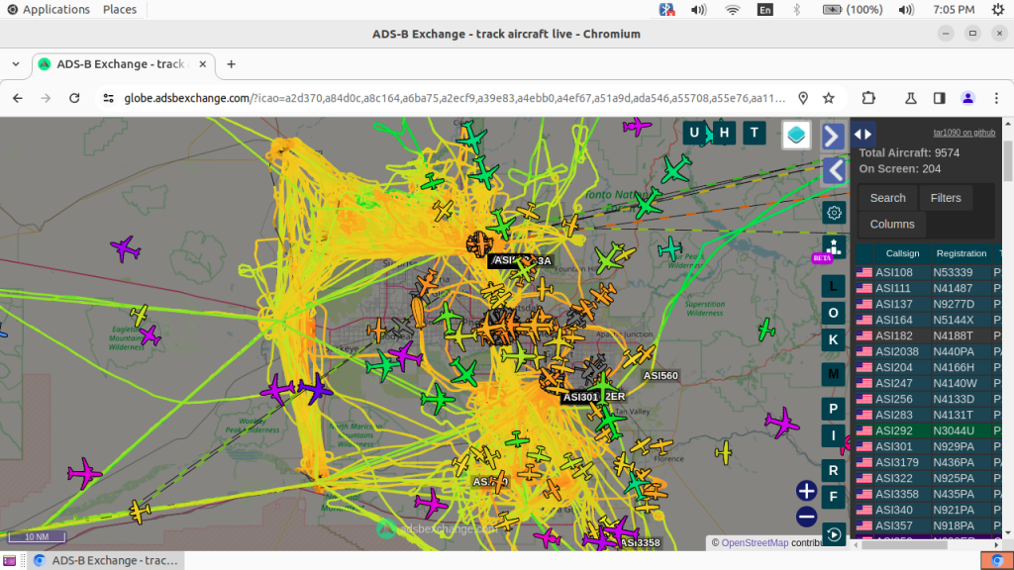Select aircraft row ASI182

[928, 335]
